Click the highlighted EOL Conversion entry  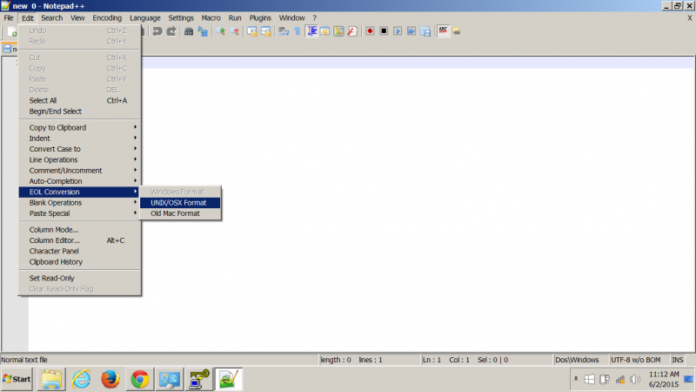[x=79, y=192]
